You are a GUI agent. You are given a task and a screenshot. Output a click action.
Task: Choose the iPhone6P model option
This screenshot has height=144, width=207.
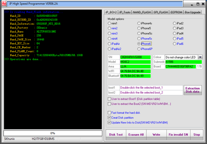click(139, 49)
